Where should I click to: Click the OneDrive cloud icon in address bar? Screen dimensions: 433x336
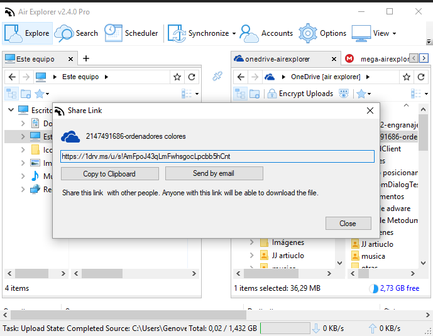click(270, 77)
